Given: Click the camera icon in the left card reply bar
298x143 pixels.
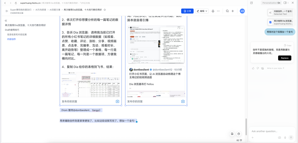Looking at the screenshot, I should pyautogui.click(x=118, y=101).
